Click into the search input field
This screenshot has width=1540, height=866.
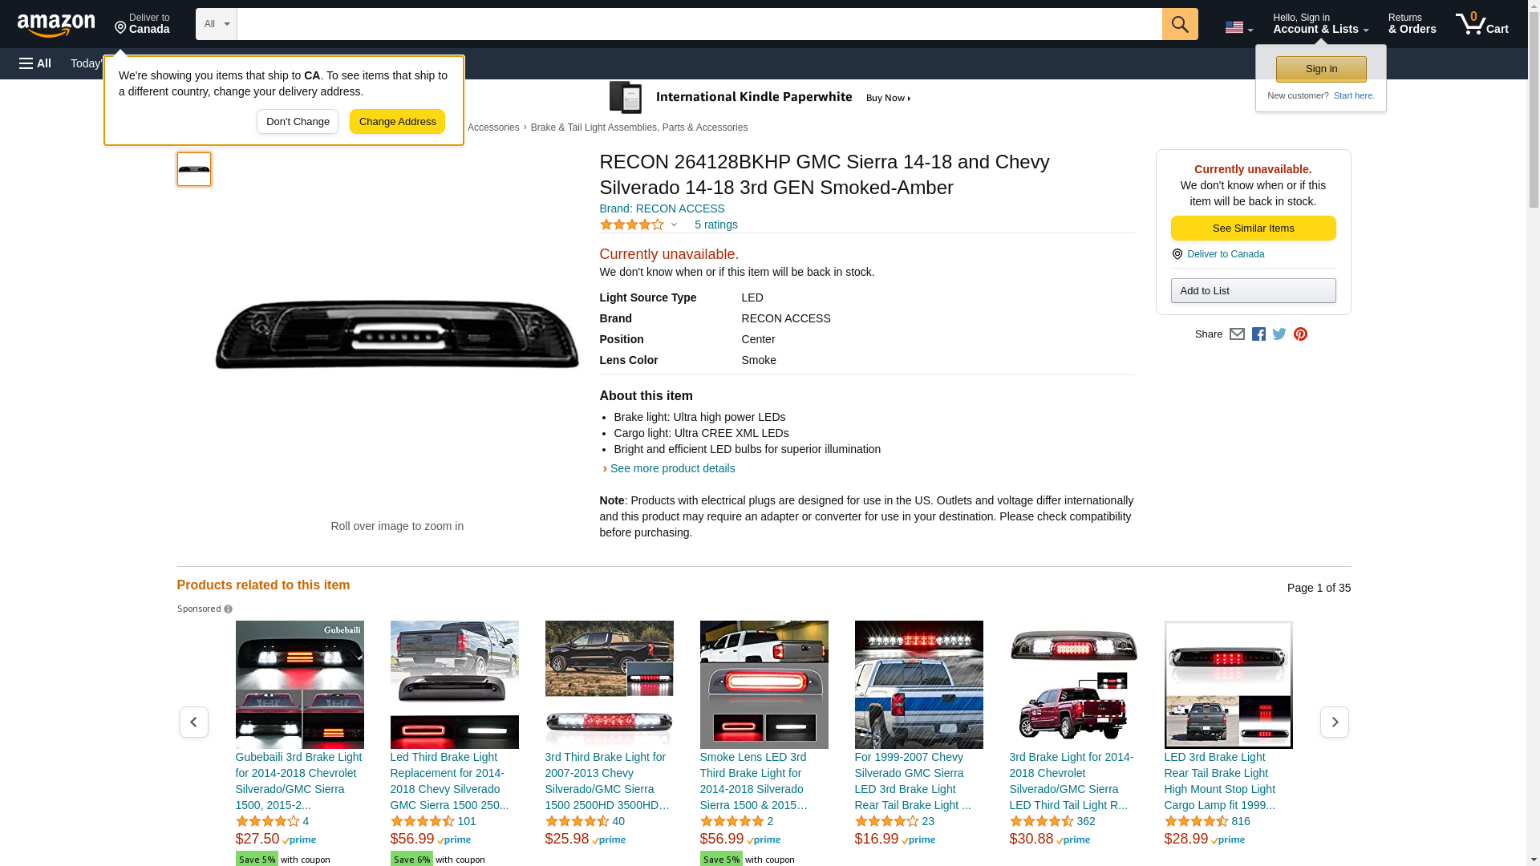[x=698, y=24]
